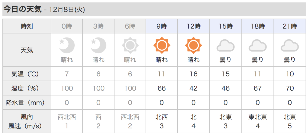Viewport: 308px width, 136px height.
Task: Click the moon icon at 3時
Action: [x=99, y=46]
